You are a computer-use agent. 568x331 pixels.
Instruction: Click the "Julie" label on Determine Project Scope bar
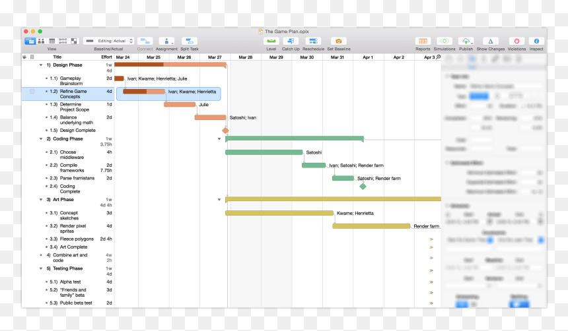pos(203,105)
